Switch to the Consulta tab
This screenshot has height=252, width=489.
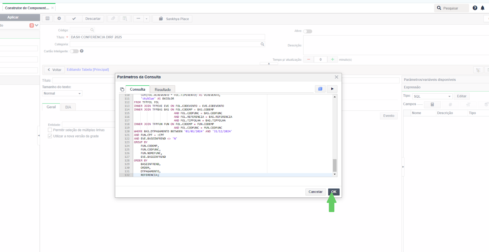[138, 89]
